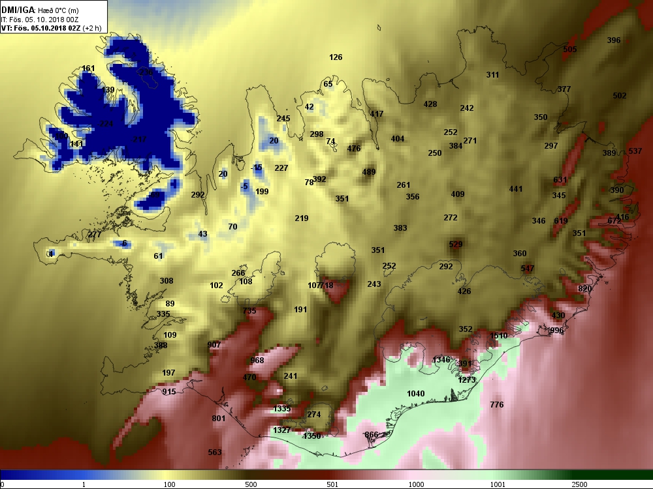Click the 1000 label on the legend bar
This screenshot has width=653, height=489.
tap(417, 484)
